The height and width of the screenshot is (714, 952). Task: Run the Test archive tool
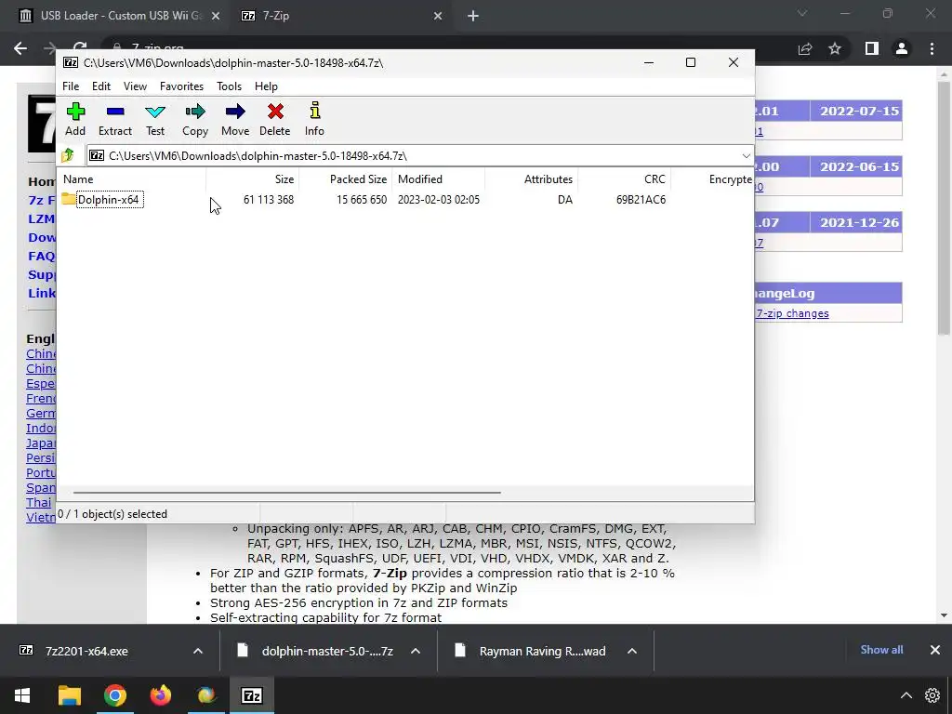155,119
